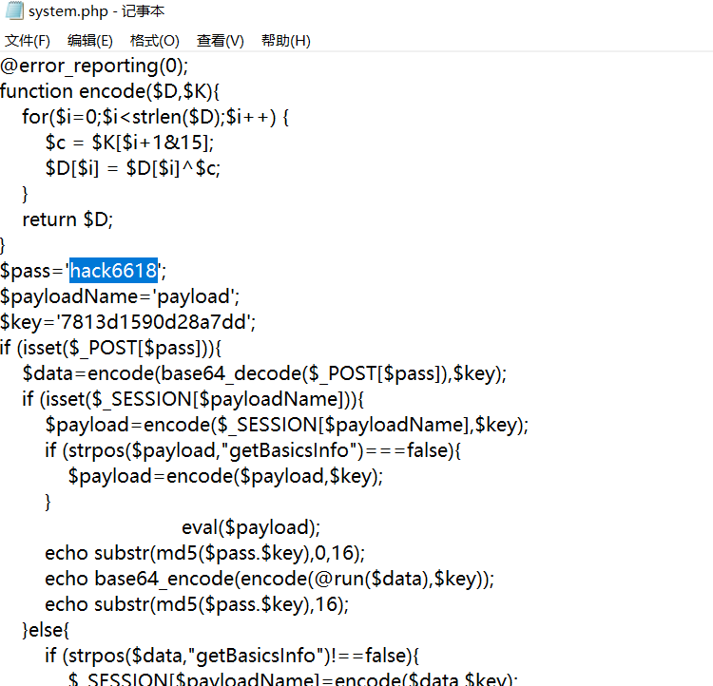This screenshot has height=686, width=713.
Task: Open the 帮助(H) menu
Action: pyautogui.click(x=285, y=41)
